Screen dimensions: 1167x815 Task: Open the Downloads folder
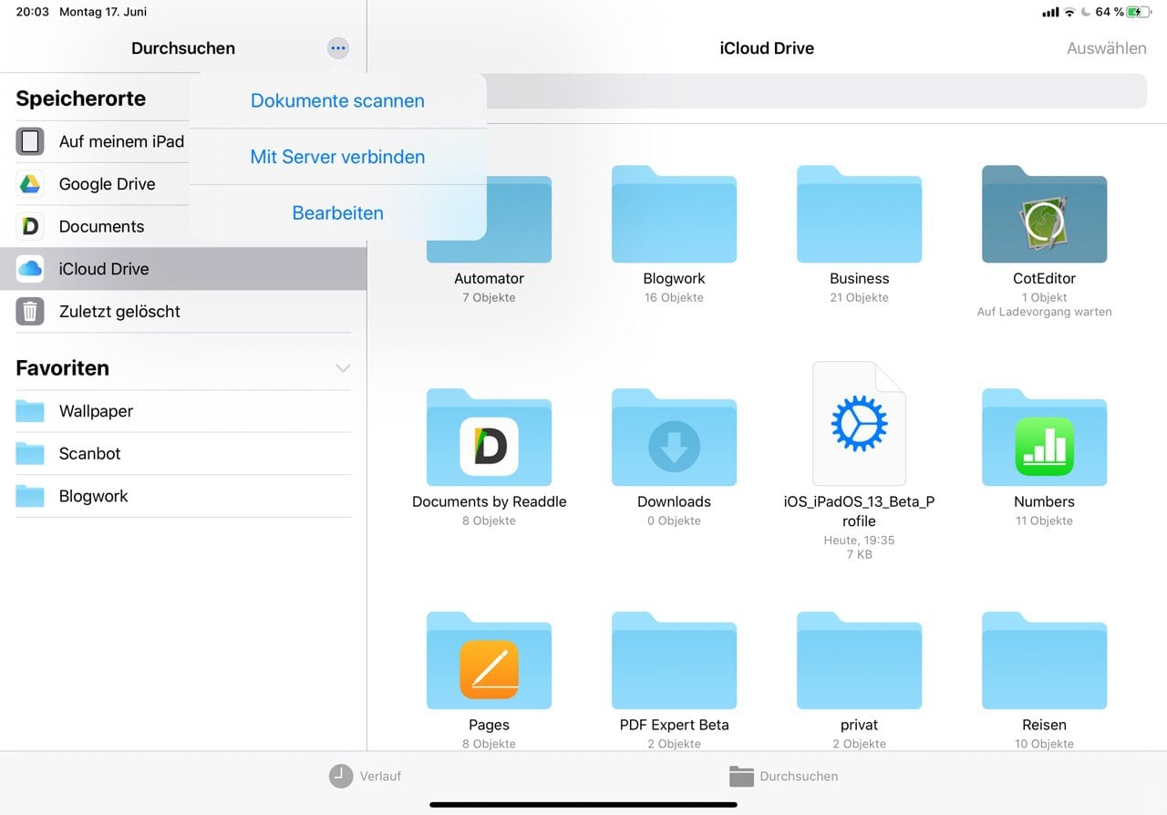pos(674,459)
